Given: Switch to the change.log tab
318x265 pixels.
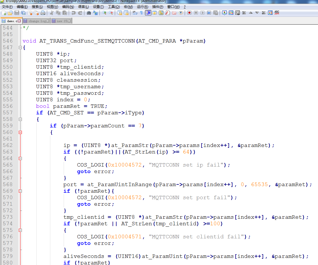Looking at the screenshot, I should (37, 21).
